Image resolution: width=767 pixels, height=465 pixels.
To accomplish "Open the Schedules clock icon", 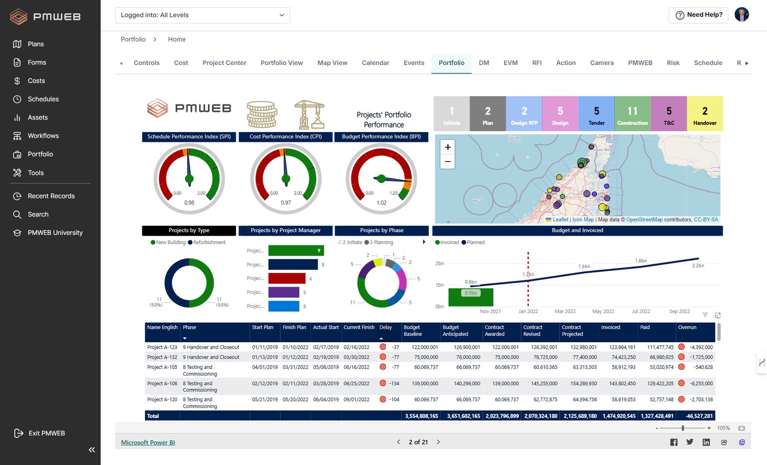I will click(x=17, y=99).
